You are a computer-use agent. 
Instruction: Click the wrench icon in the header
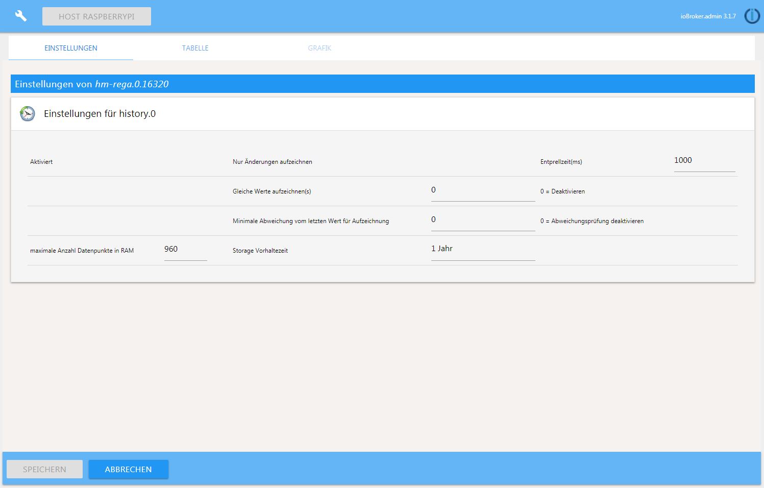pos(21,16)
